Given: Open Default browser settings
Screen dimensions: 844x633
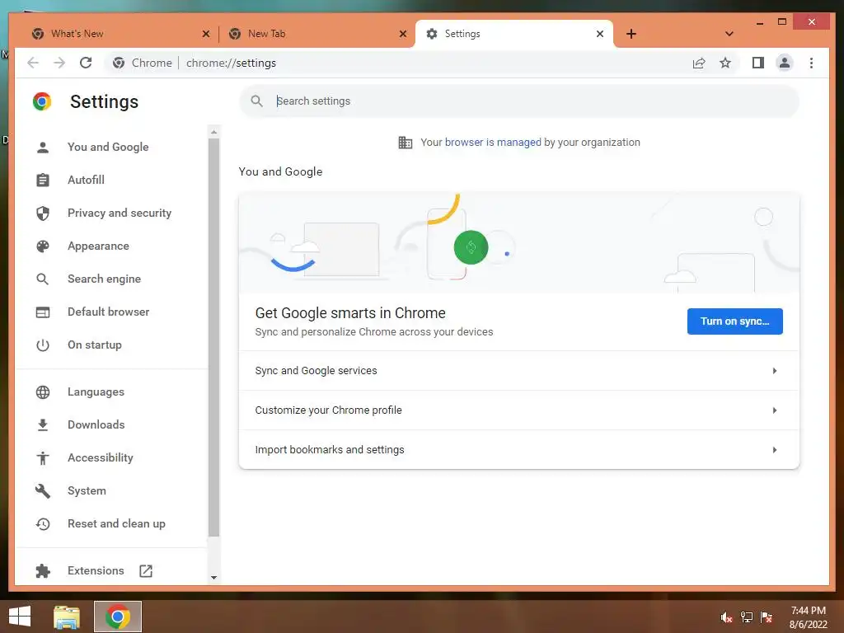Looking at the screenshot, I should [x=109, y=312].
